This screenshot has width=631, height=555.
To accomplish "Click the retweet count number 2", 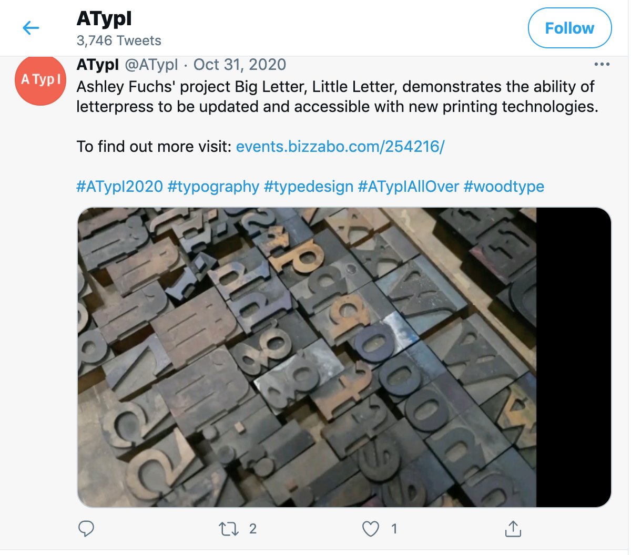I will pyautogui.click(x=253, y=529).
